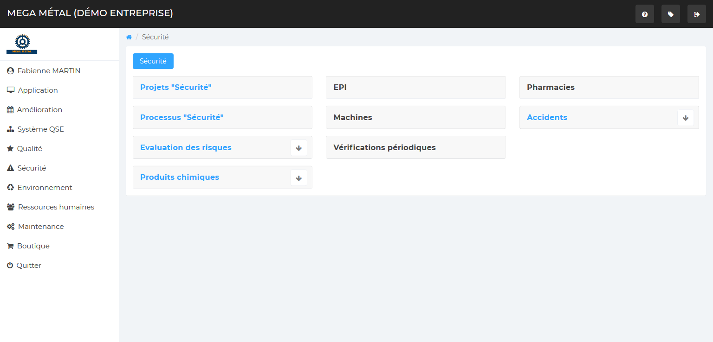Screen dimensions: 713x342
Task: Click the shopping cart icon beside Boutique
Action: click(10, 246)
